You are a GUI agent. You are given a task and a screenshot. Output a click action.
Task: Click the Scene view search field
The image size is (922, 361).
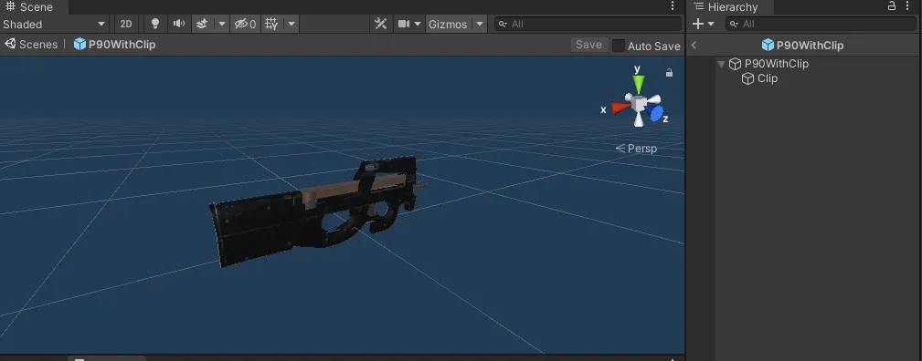(x=588, y=24)
